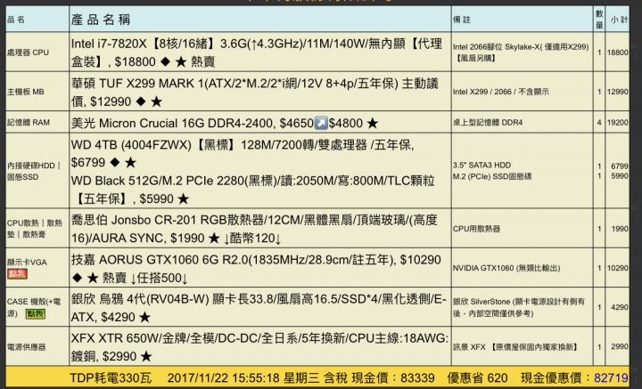Screen dimensions: 642x389
Task: Select the 華碩 TUF X299 MARK 1 product entry
Action: [255, 93]
